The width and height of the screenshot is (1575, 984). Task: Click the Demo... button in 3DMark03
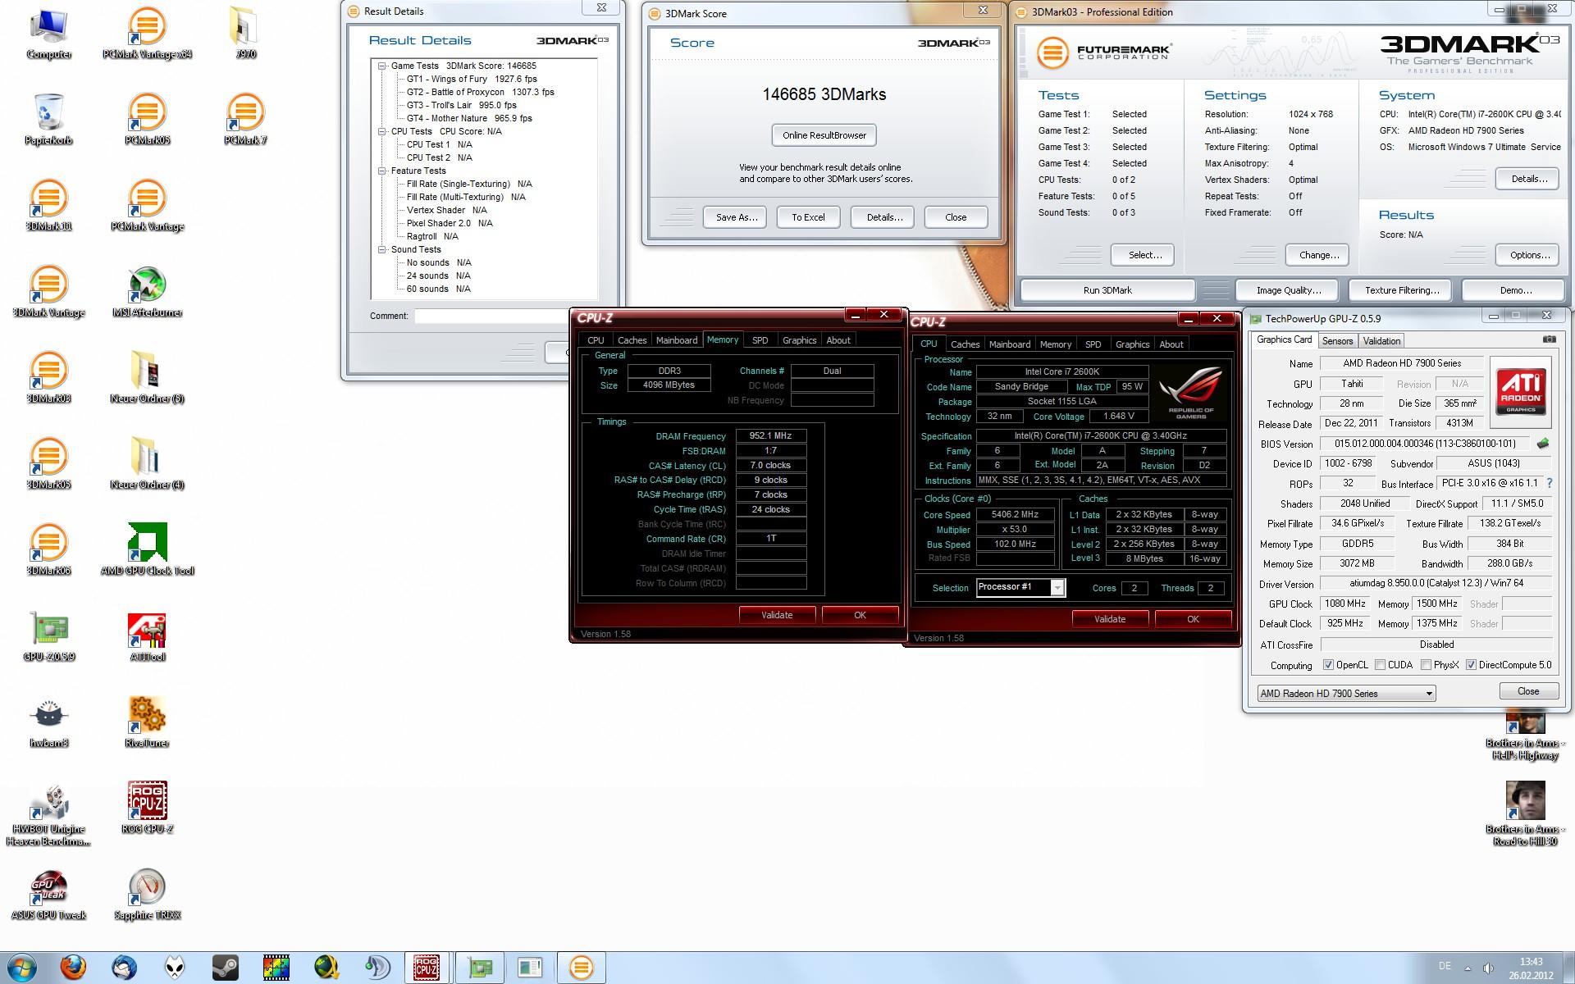coord(1515,290)
